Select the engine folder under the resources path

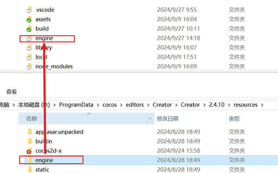[x=44, y=160]
